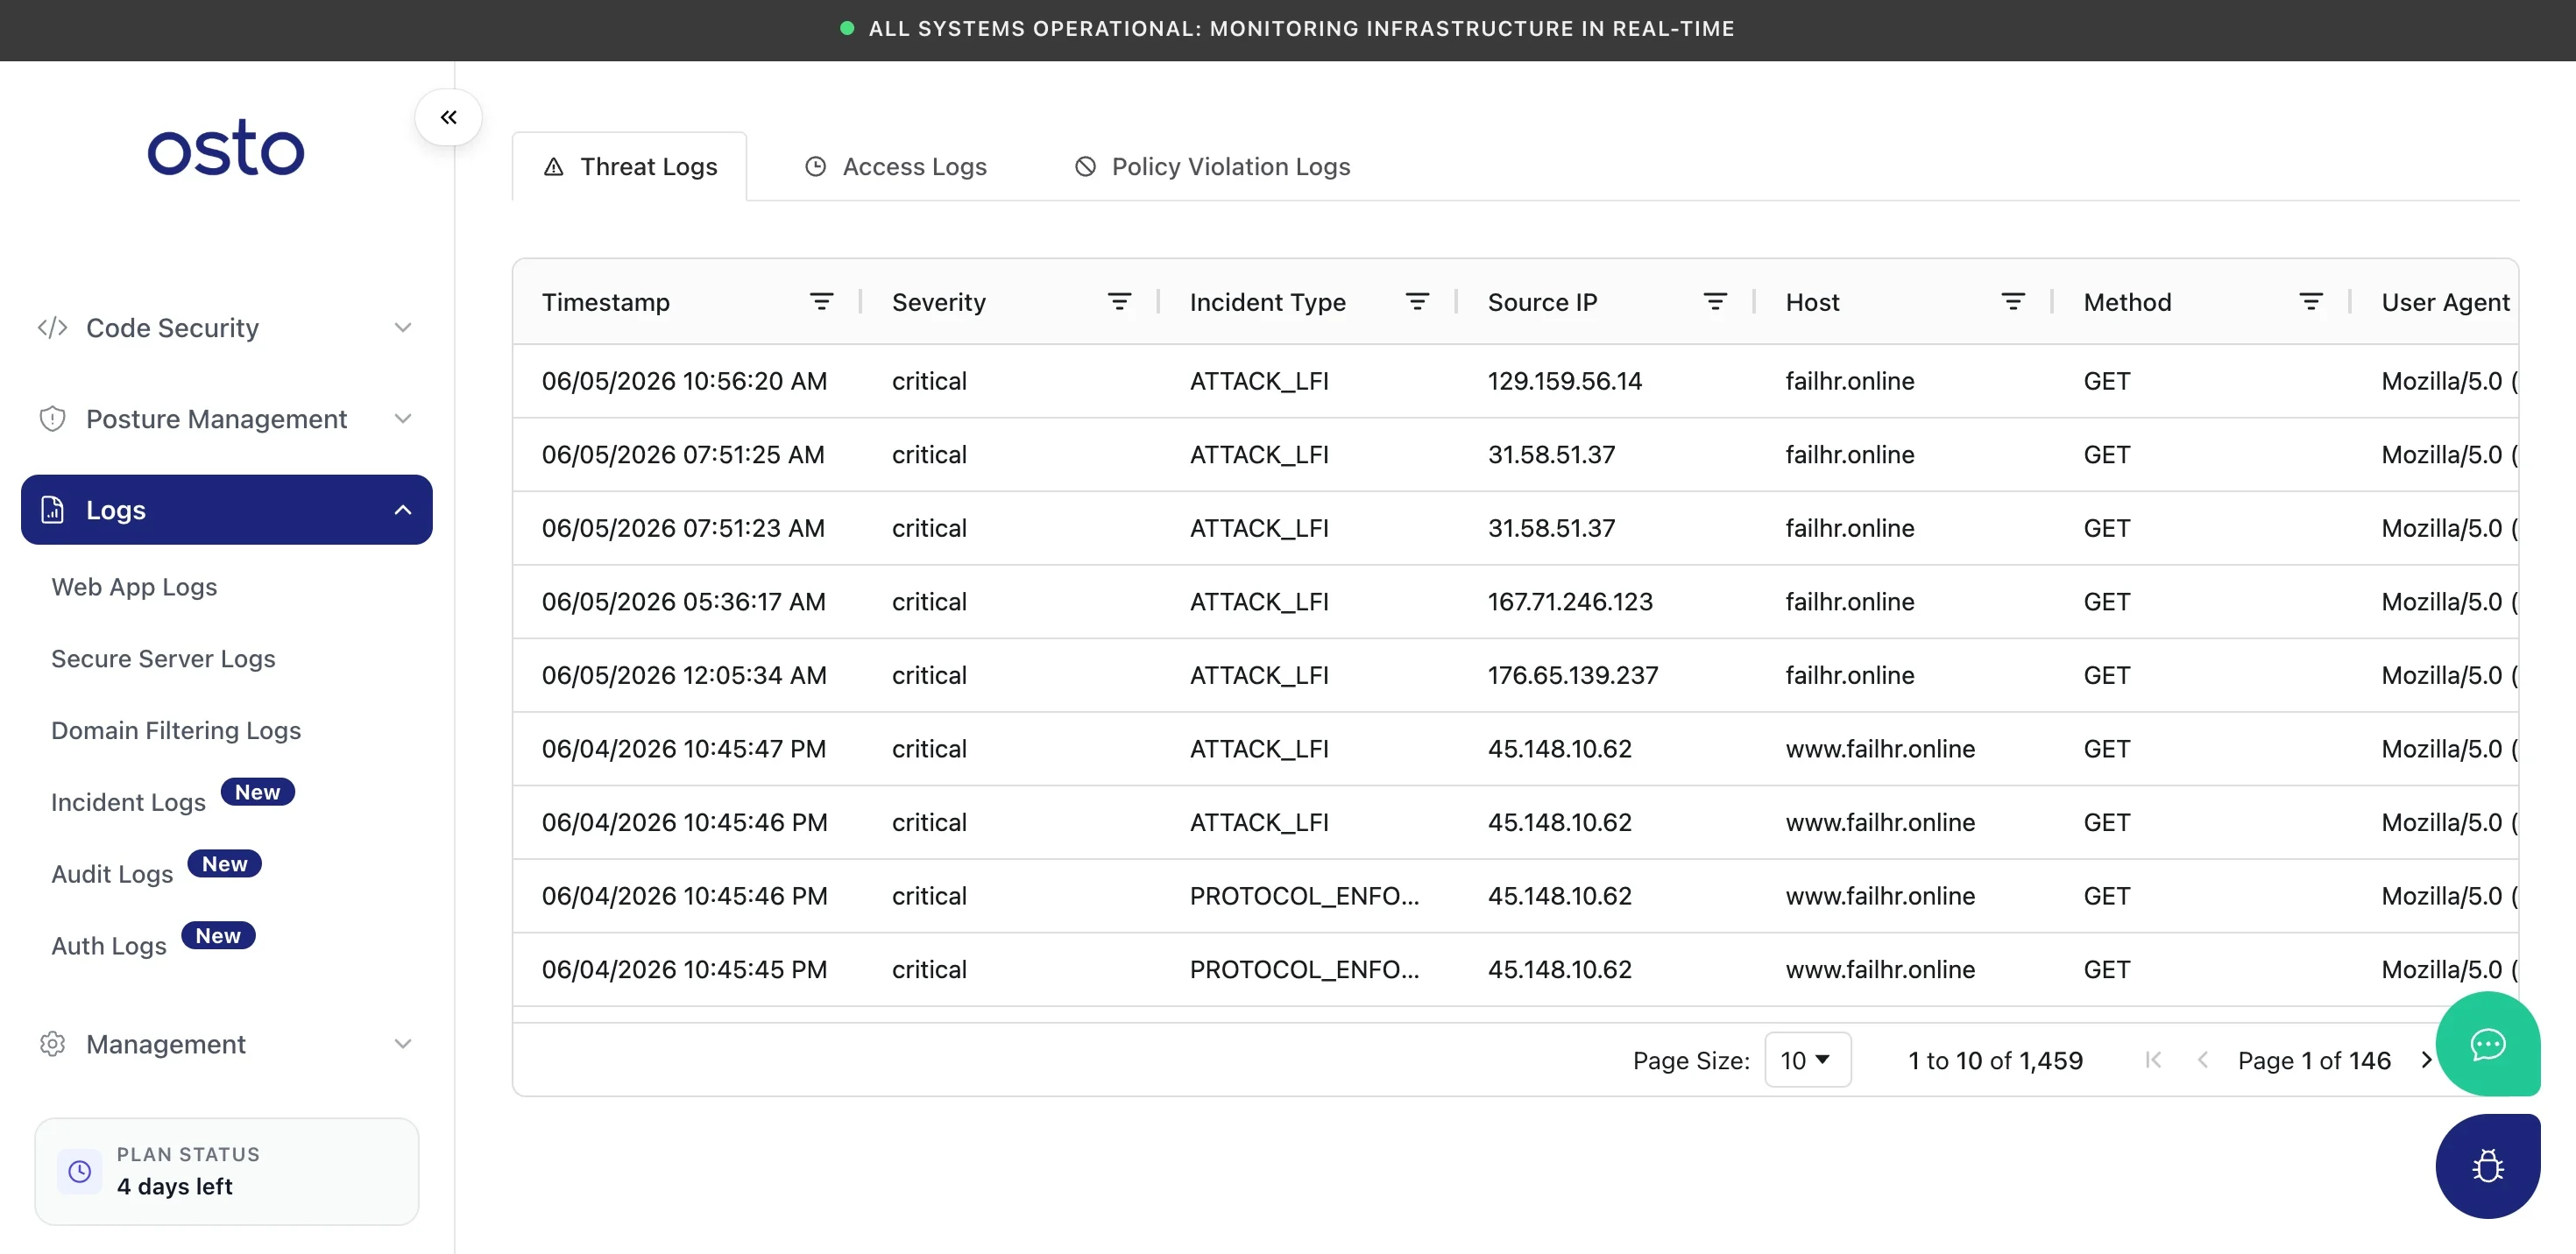
Task: Open Severity column filter icon
Action: click(x=1119, y=302)
